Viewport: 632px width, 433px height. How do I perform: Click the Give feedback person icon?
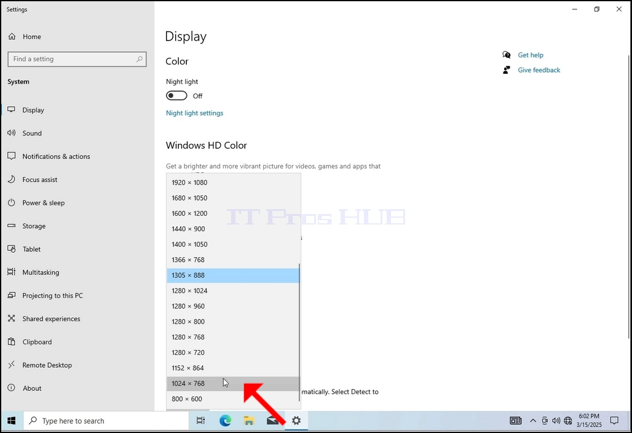507,70
